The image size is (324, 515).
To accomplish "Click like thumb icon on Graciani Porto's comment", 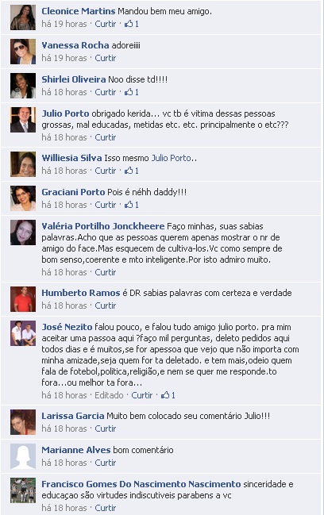I will coord(129,205).
